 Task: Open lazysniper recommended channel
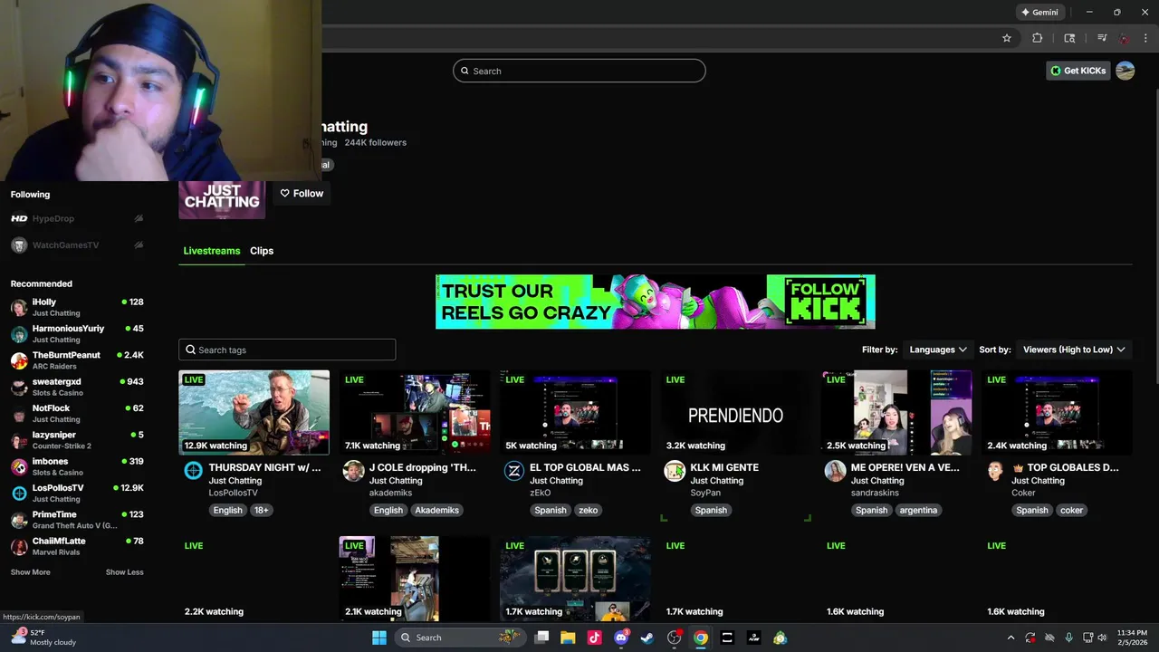pyautogui.click(x=77, y=440)
